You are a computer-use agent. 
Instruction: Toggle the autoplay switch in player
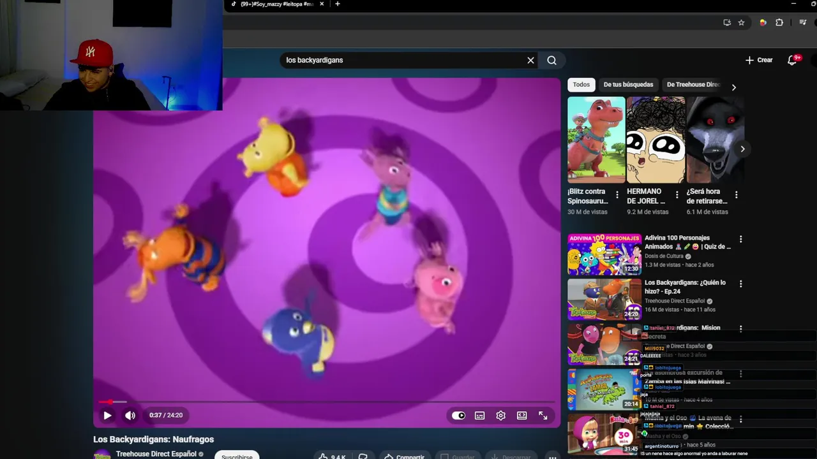pyautogui.click(x=458, y=416)
